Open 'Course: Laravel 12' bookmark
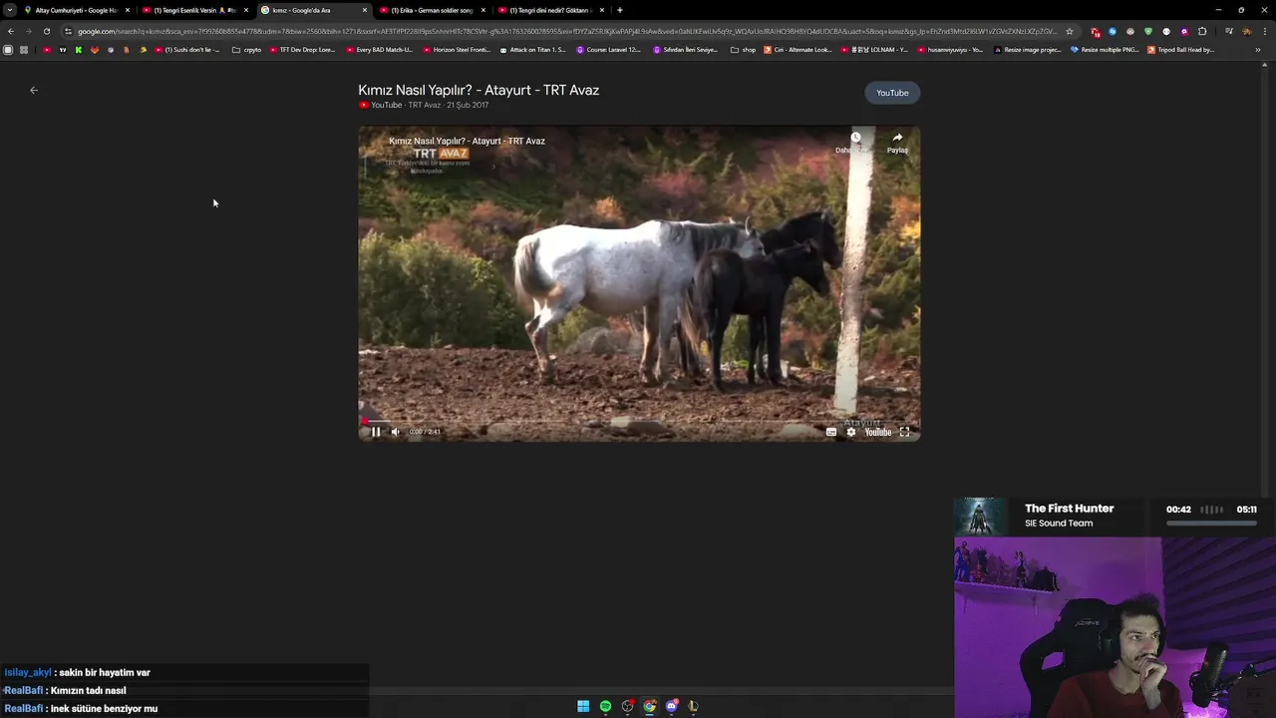The height and width of the screenshot is (718, 1276). point(609,49)
